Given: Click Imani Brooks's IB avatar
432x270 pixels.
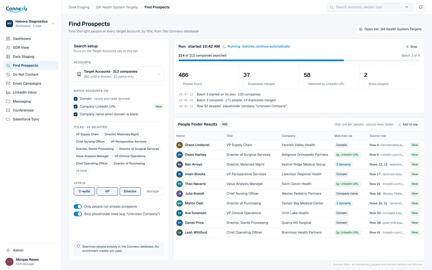Looking at the screenshot, I should coord(180,174).
